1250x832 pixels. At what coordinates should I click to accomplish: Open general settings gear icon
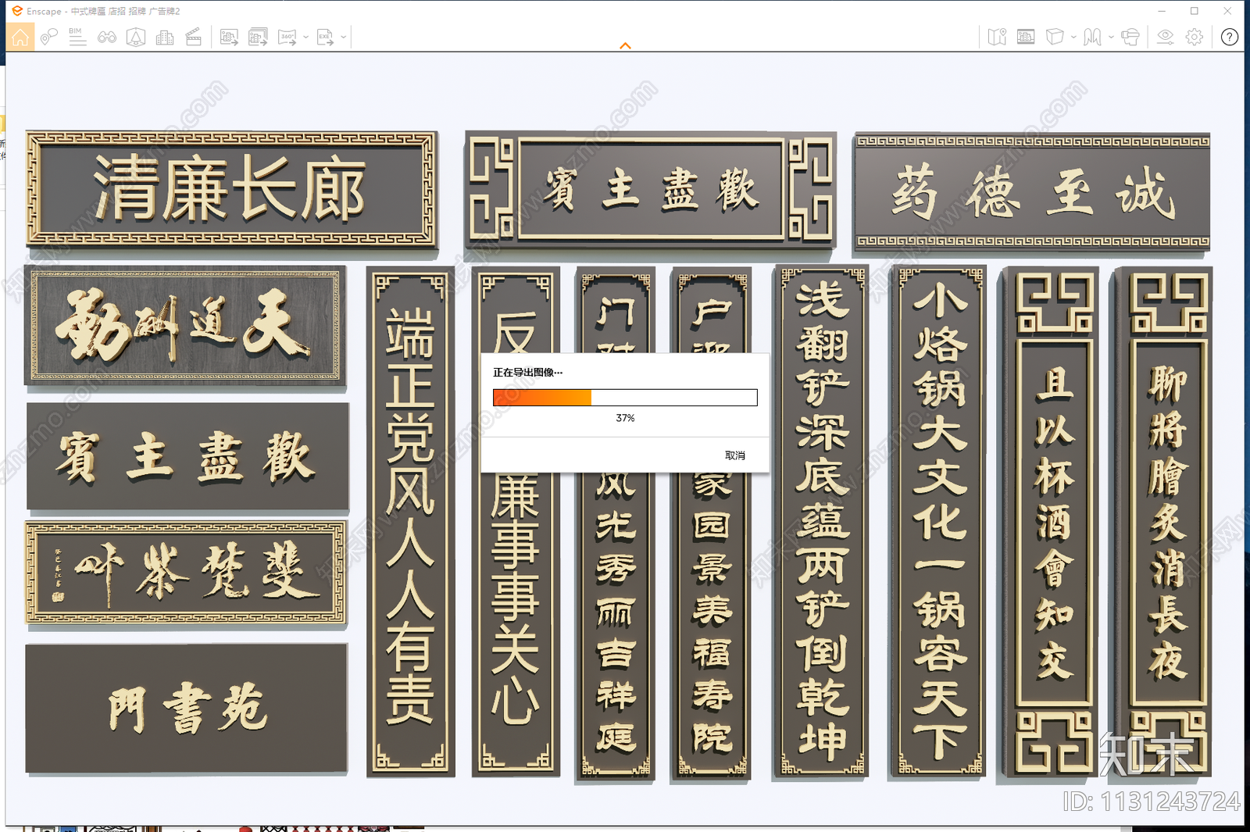point(1194,37)
